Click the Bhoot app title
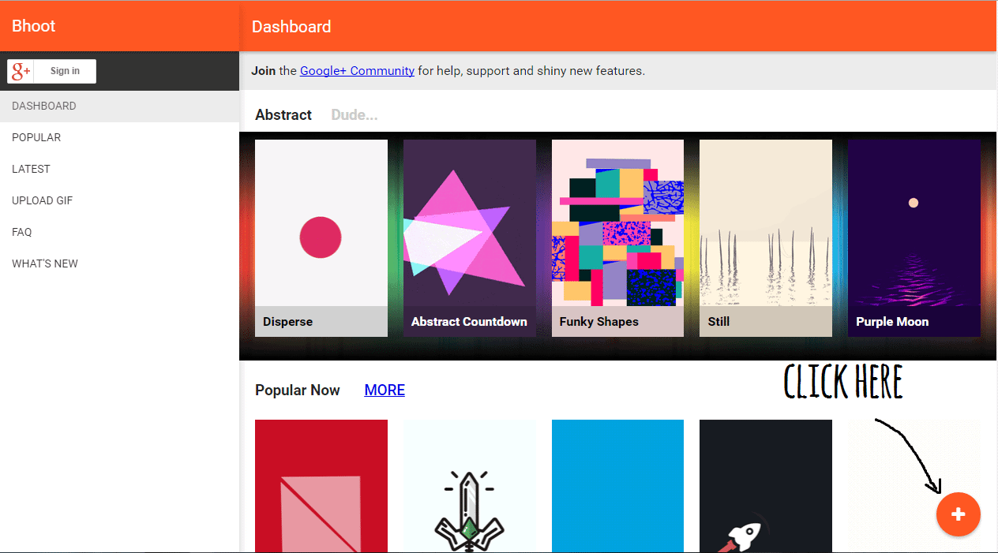This screenshot has width=998, height=553. tap(34, 26)
